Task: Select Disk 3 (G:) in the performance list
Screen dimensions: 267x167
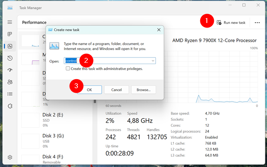Action: (56, 141)
